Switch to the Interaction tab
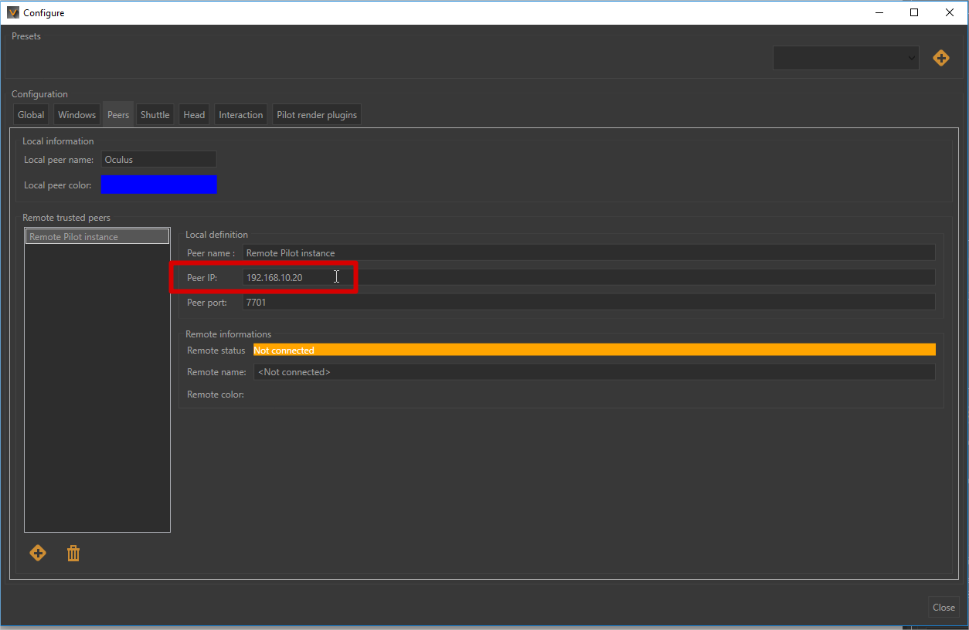 pos(240,115)
